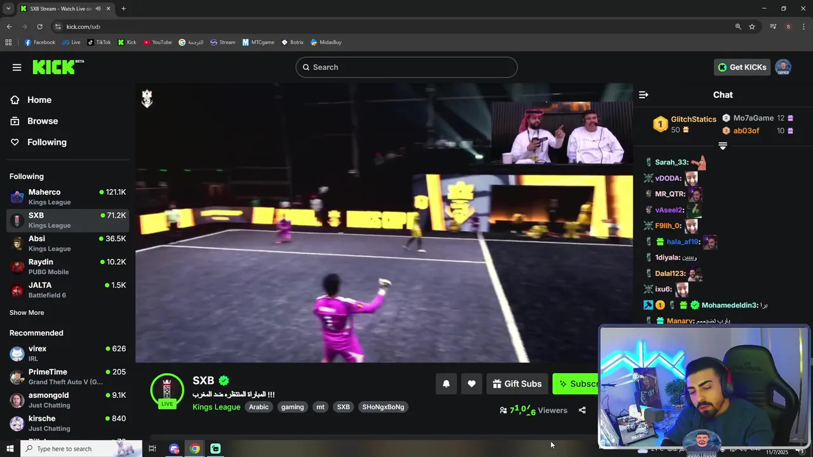813x457 pixels.
Task: Open the MidasBuy bookmark
Action: (x=326, y=43)
